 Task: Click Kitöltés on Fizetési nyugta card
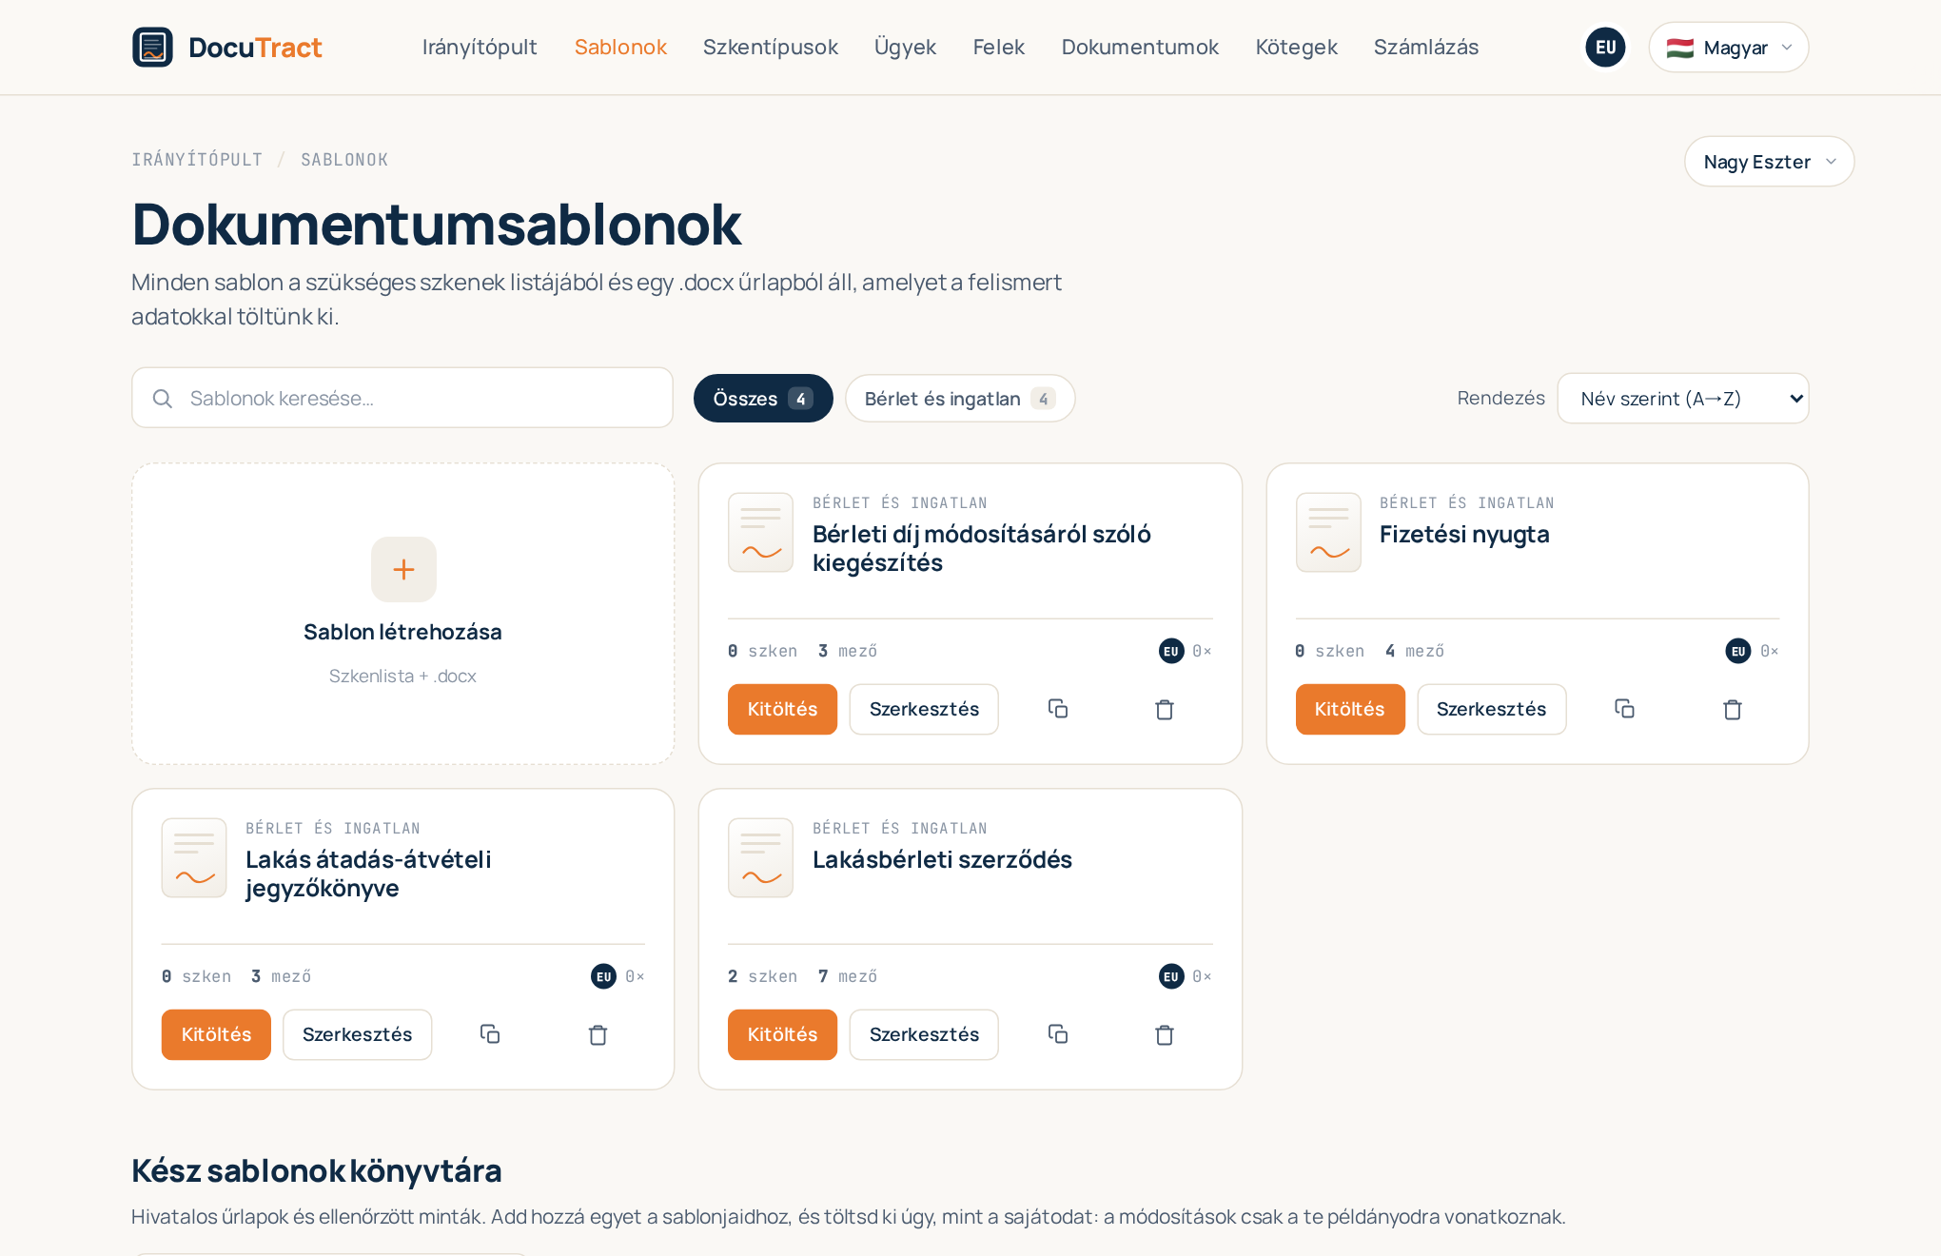(x=1350, y=709)
